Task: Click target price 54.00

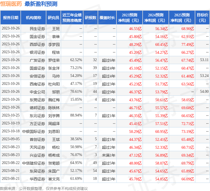Action: coord(204,91)
